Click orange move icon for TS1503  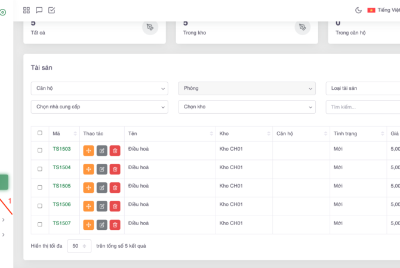pyautogui.click(x=88, y=151)
